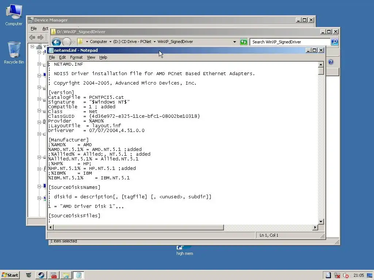Click the Notepad taskbar button
Screen dimensions: 374x280
click(79, 275)
